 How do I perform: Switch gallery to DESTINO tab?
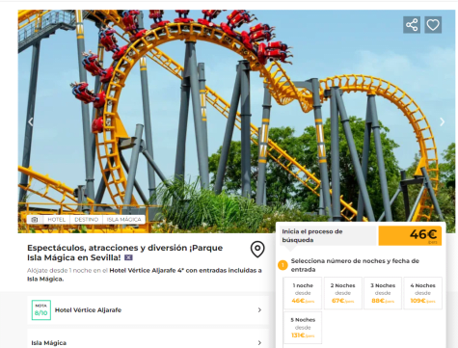(86, 220)
